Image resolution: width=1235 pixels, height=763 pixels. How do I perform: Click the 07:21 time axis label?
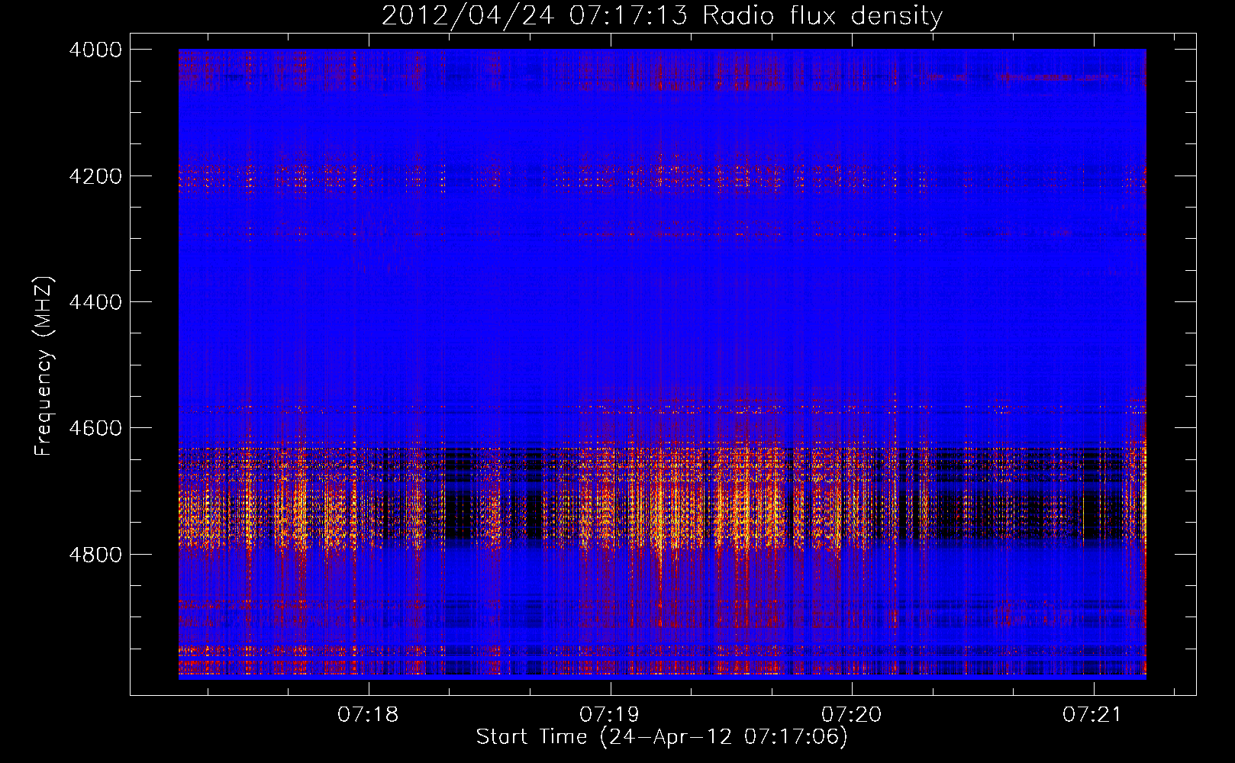coord(1093,715)
